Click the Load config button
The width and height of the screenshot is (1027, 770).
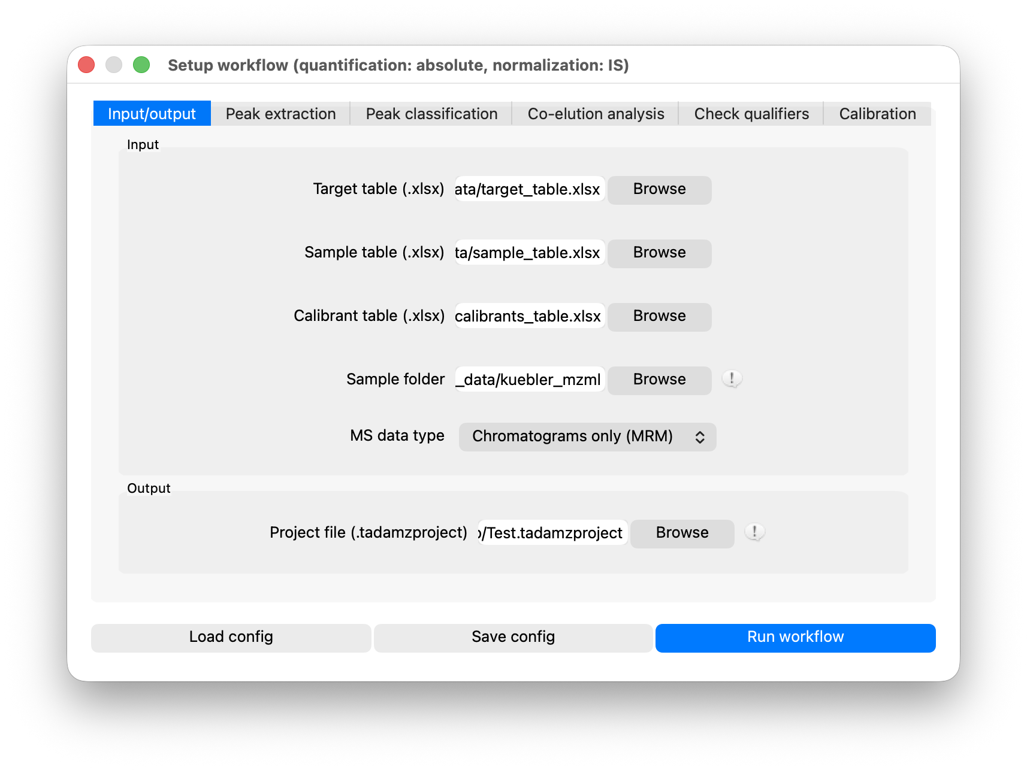231,638
